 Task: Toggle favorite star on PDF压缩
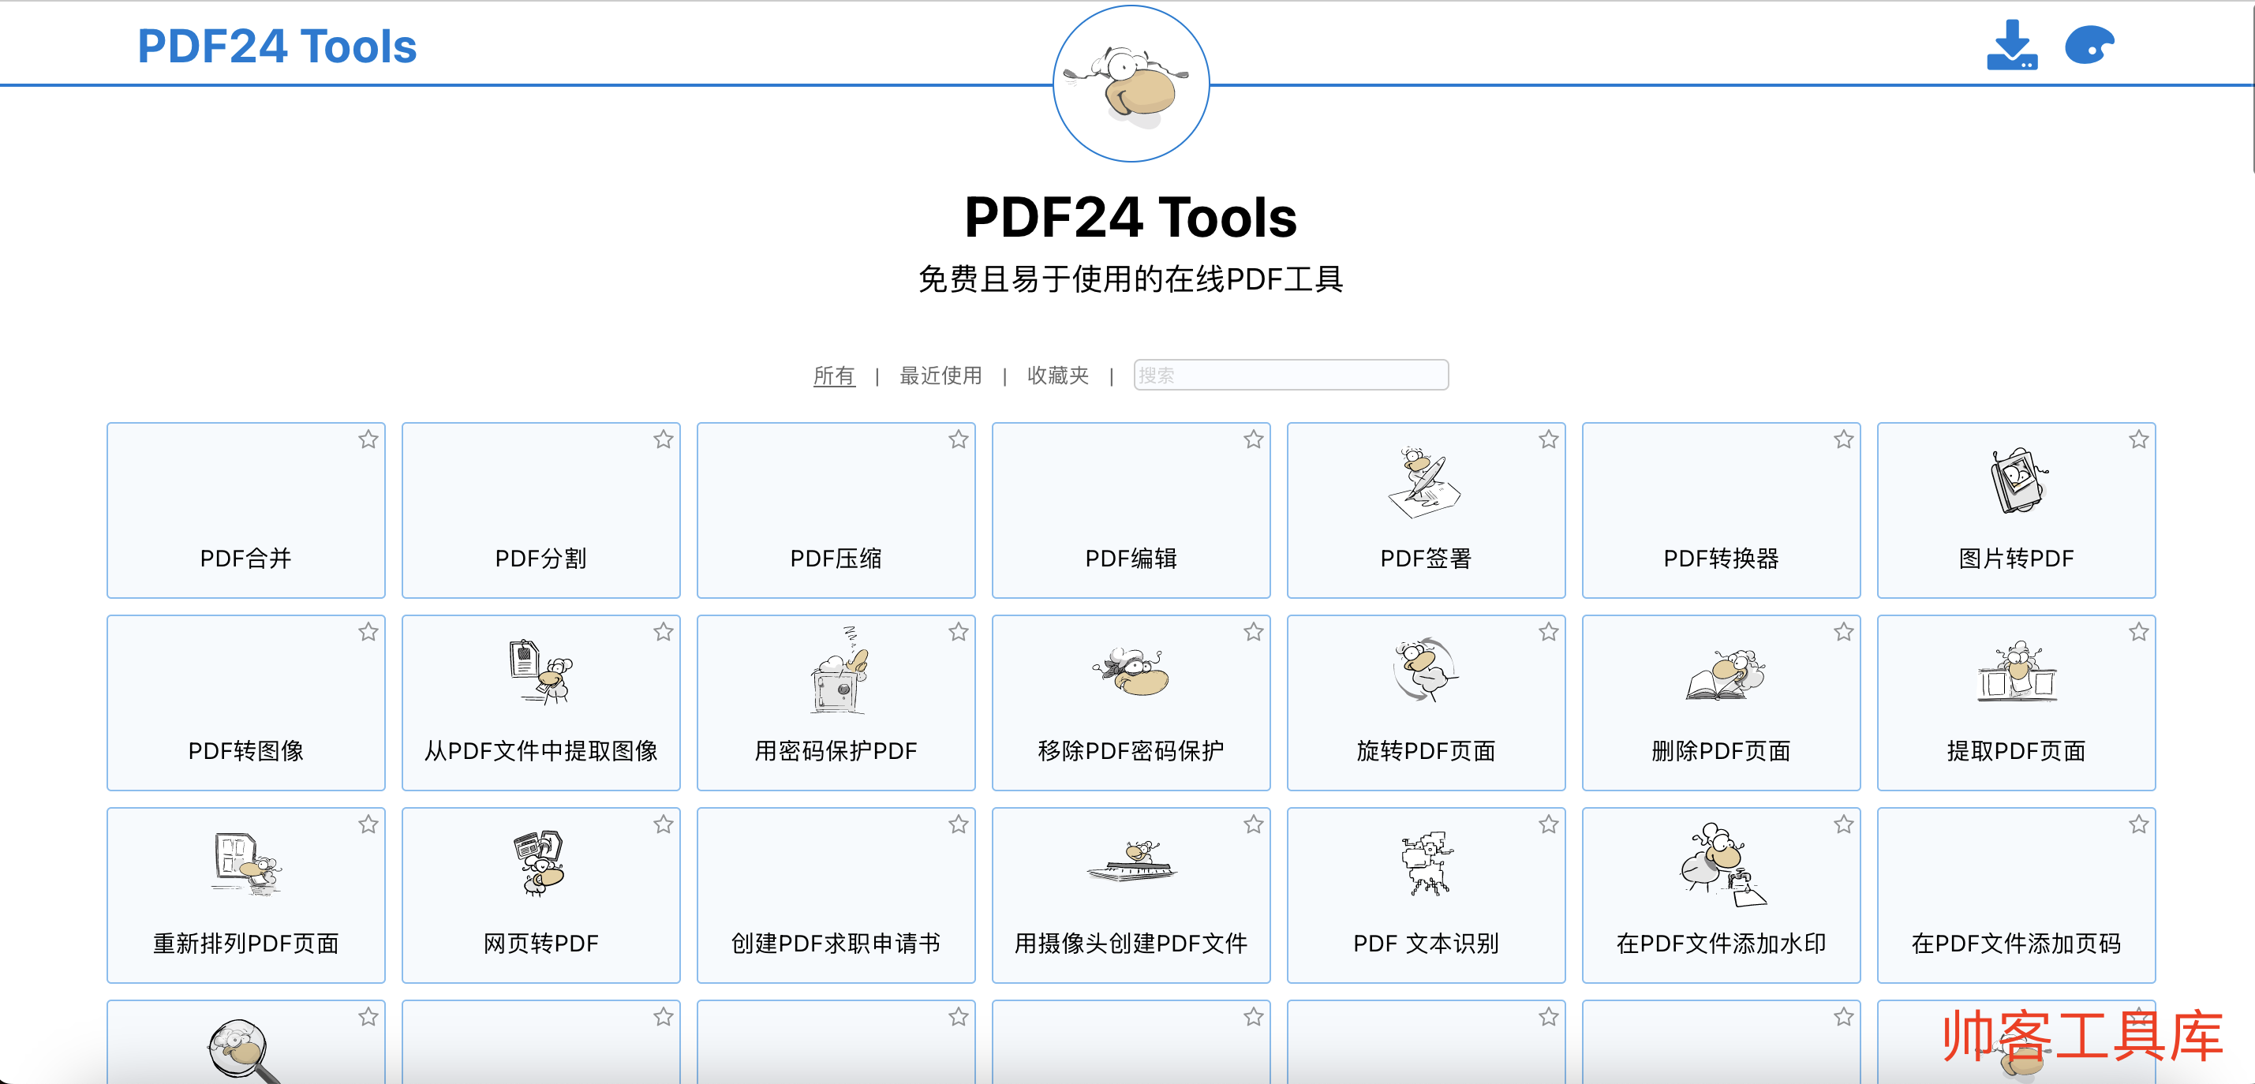959,439
